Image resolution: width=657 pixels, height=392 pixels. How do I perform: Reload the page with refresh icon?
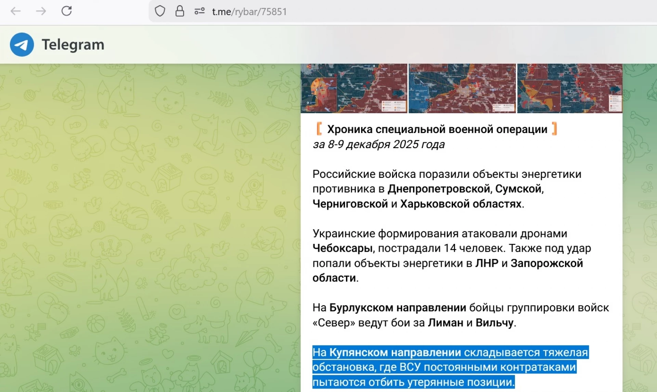(x=66, y=11)
